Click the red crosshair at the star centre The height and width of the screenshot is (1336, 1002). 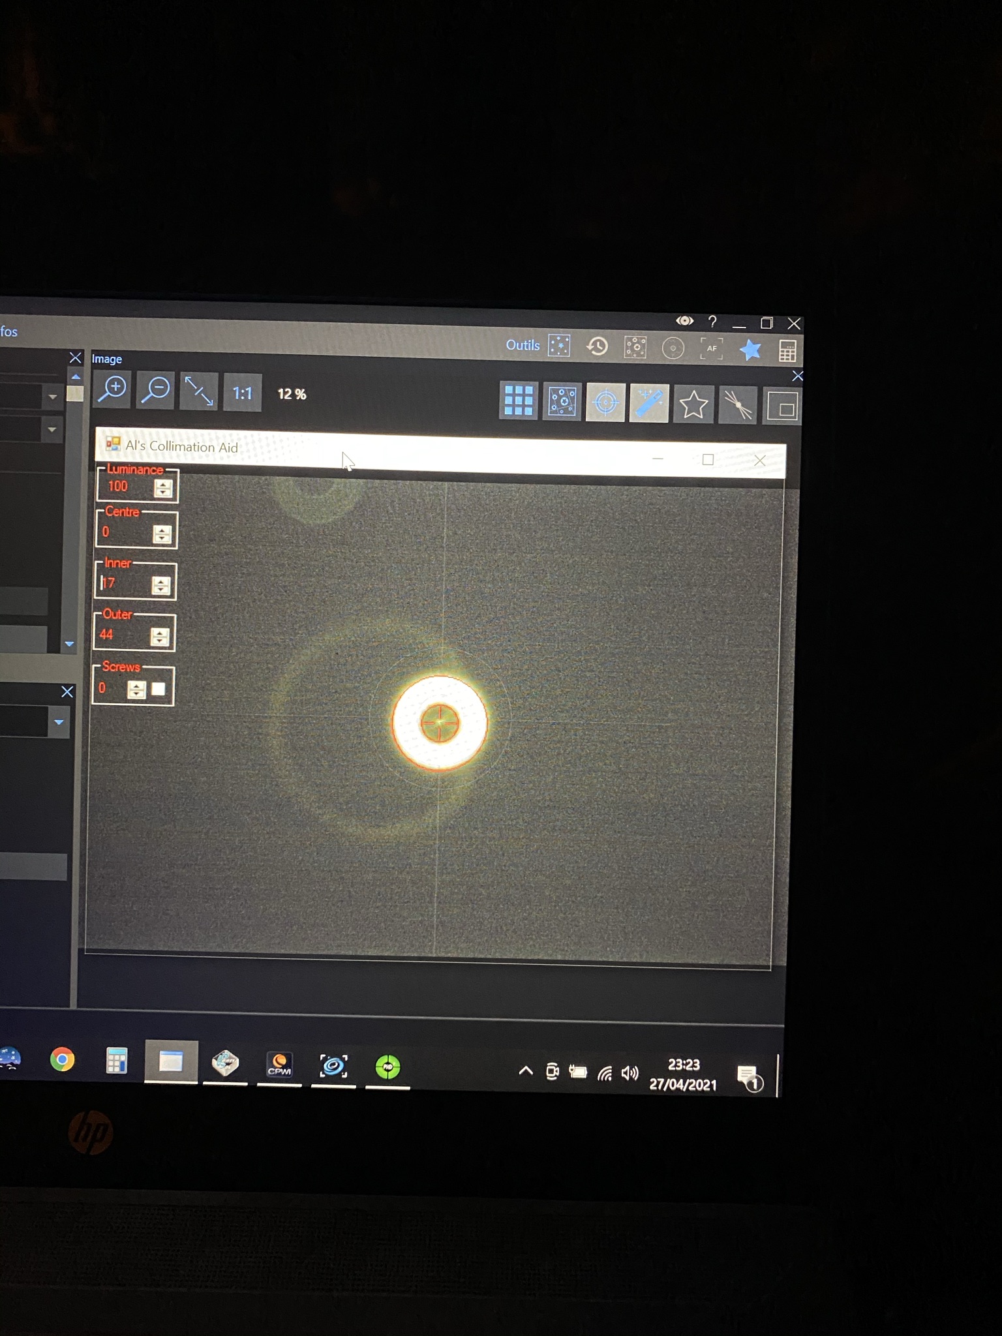click(x=439, y=723)
